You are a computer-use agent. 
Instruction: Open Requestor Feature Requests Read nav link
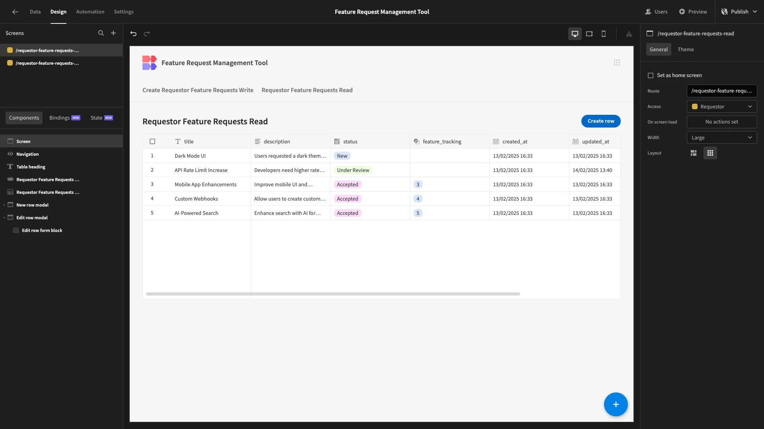tap(307, 90)
